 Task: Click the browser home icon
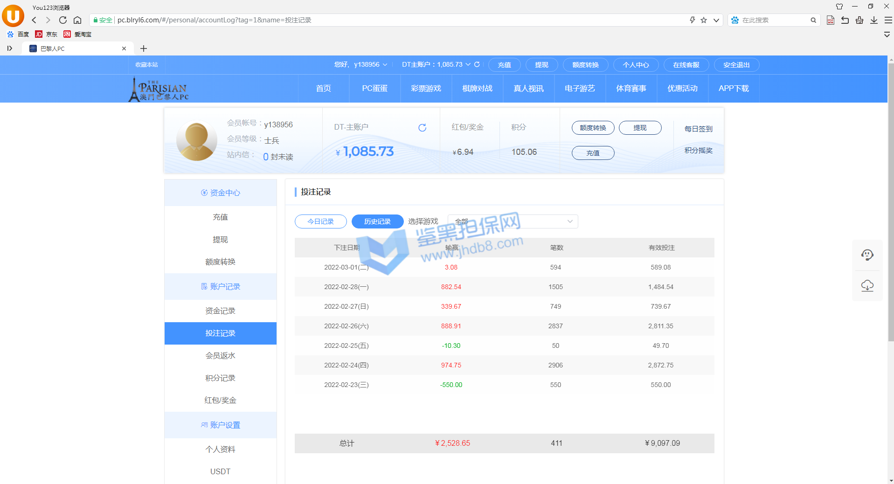point(77,20)
